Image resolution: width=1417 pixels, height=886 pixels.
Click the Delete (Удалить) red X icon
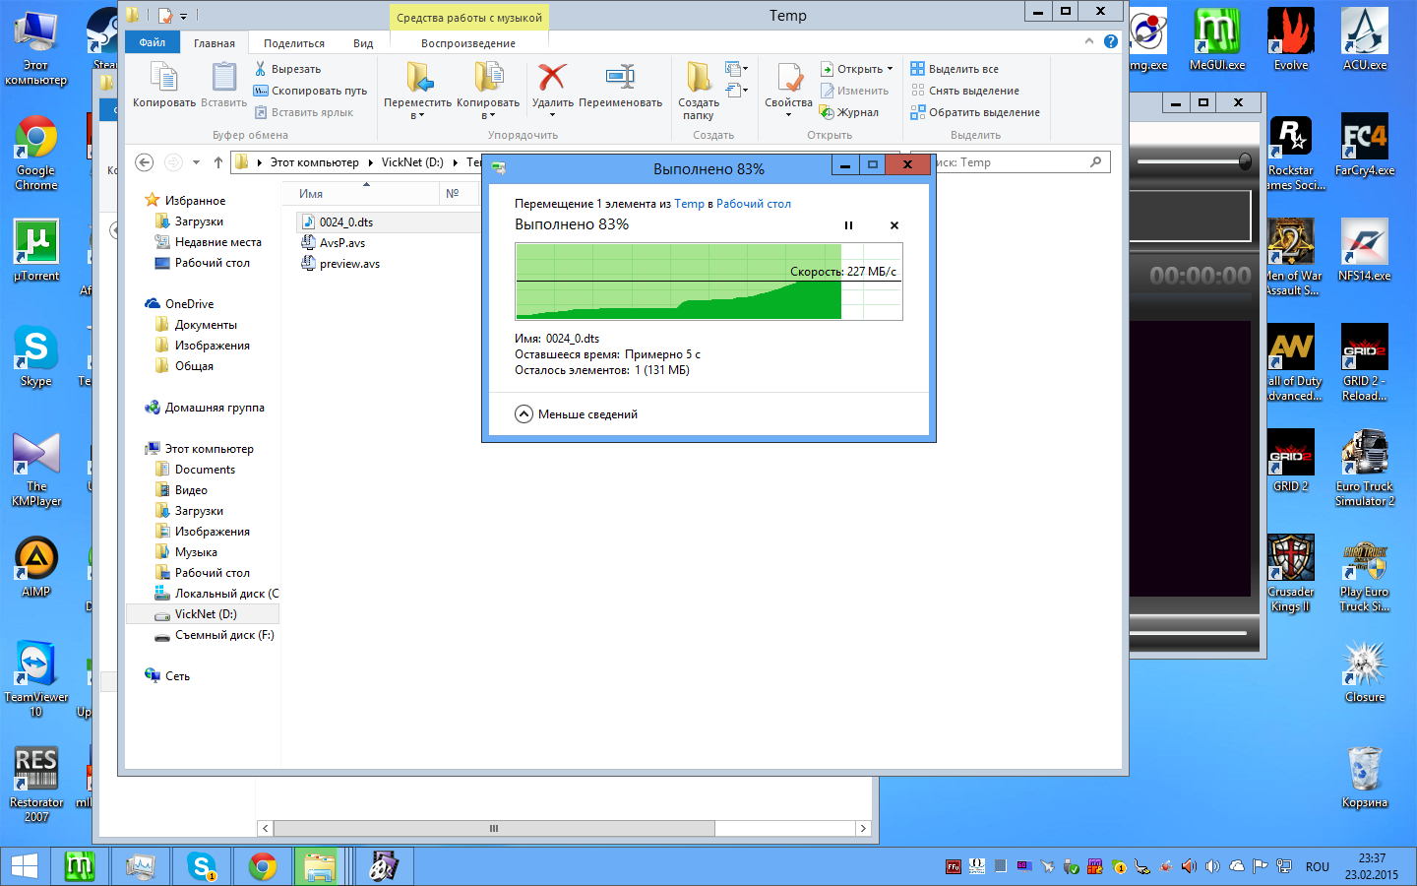pos(552,77)
